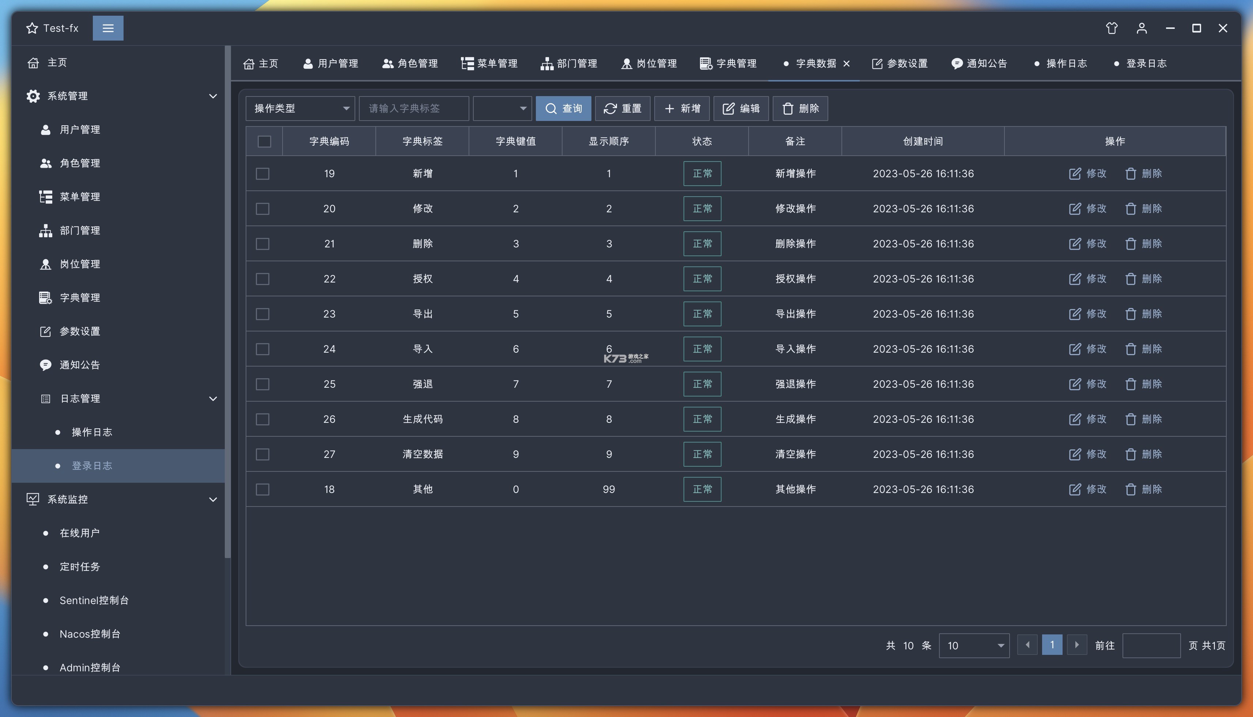This screenshot has height=717, width=1253.
Task: Check the checkbox for row 19 新增
Action: coord(262,173)
